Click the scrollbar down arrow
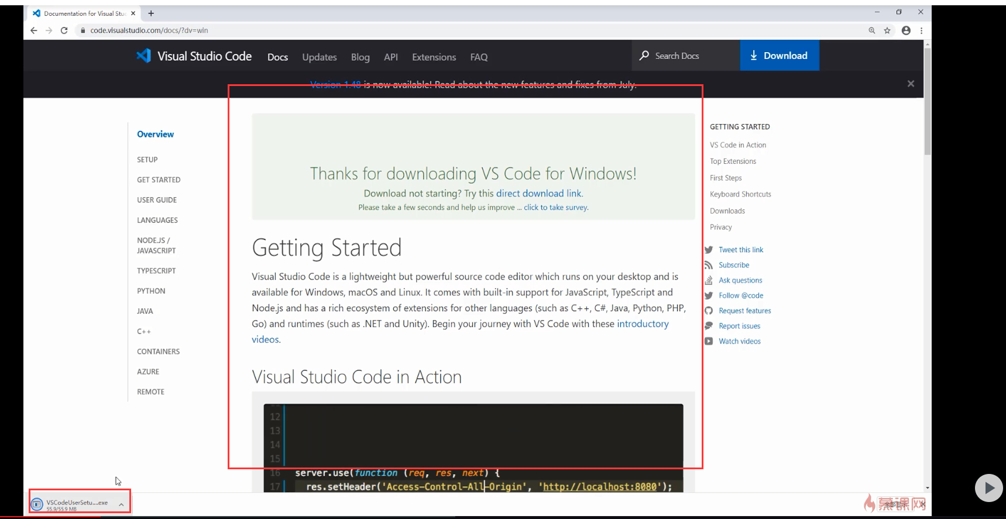Viewport: 1006px width, 519px height. point(928,487)
